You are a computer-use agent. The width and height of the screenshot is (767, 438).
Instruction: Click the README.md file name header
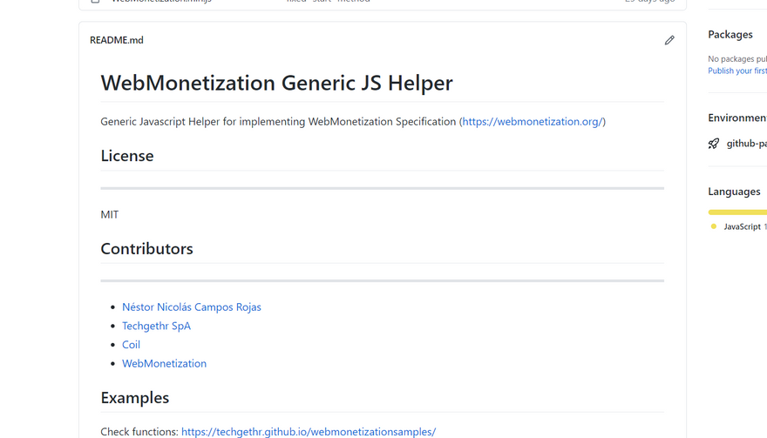117,40
